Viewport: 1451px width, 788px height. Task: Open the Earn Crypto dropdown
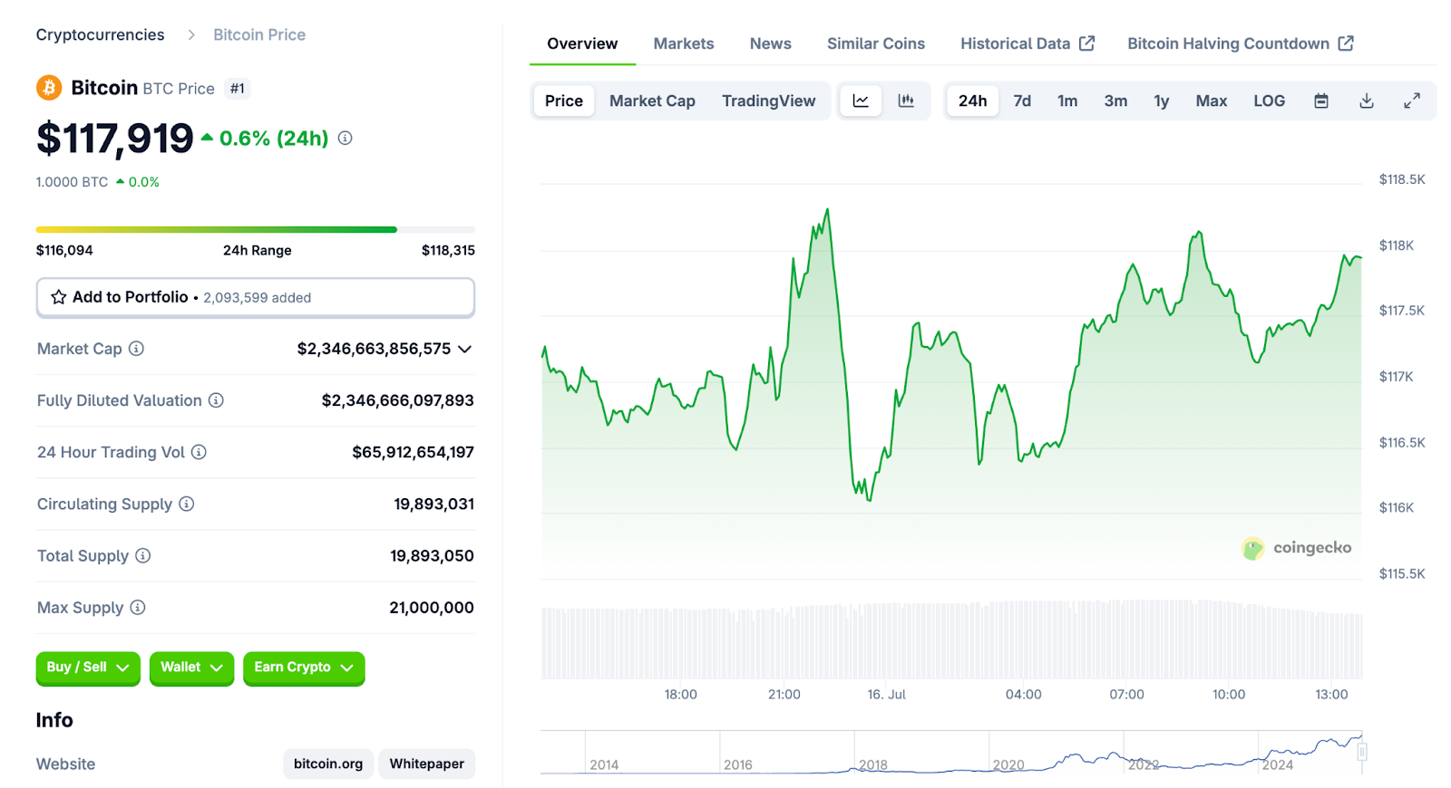pyautogui.click(x=304, y=668)
